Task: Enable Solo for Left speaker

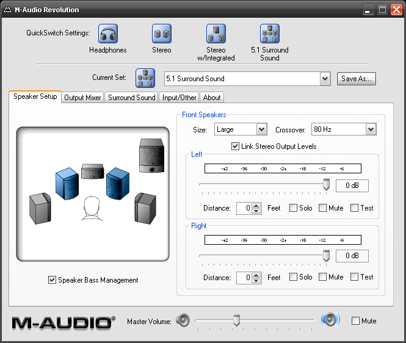Action: point(293,208)
